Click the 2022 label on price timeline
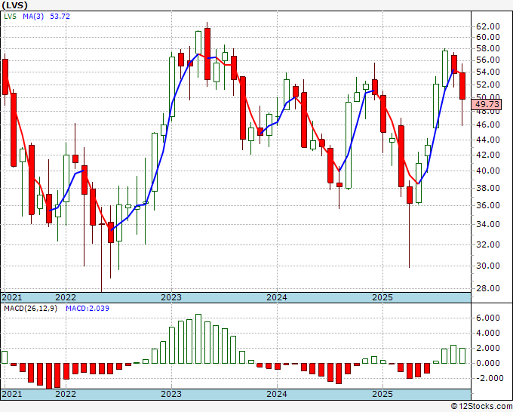The height and width of the screenshot is (412, 513). pos(66,297)
